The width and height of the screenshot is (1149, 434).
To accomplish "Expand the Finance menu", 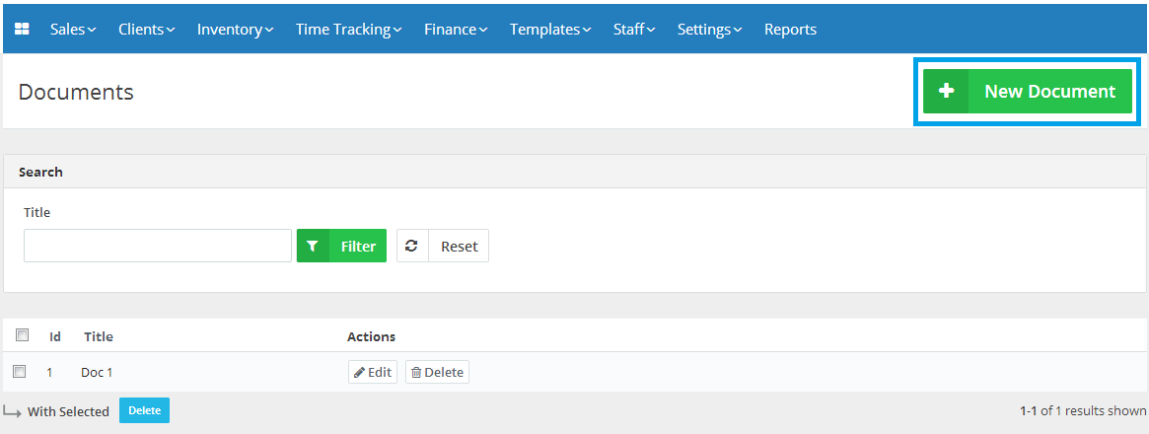I will 456,30.
